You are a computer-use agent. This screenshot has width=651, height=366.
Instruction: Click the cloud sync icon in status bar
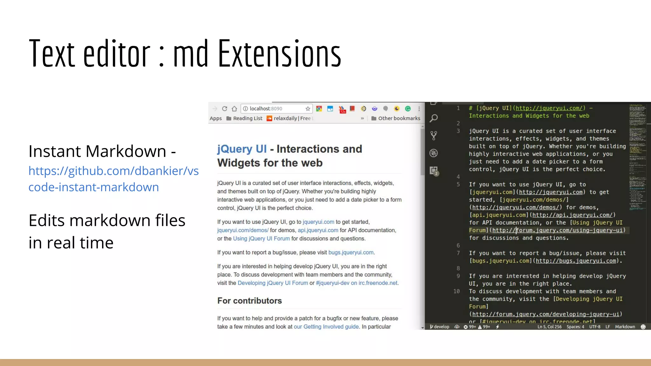coord(457,327)
